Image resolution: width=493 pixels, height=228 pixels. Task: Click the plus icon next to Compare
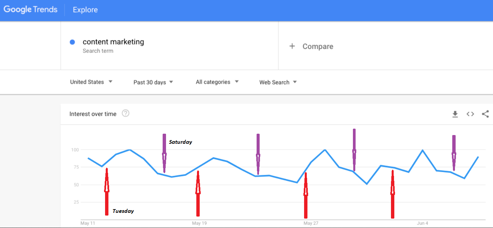[292, 46]
